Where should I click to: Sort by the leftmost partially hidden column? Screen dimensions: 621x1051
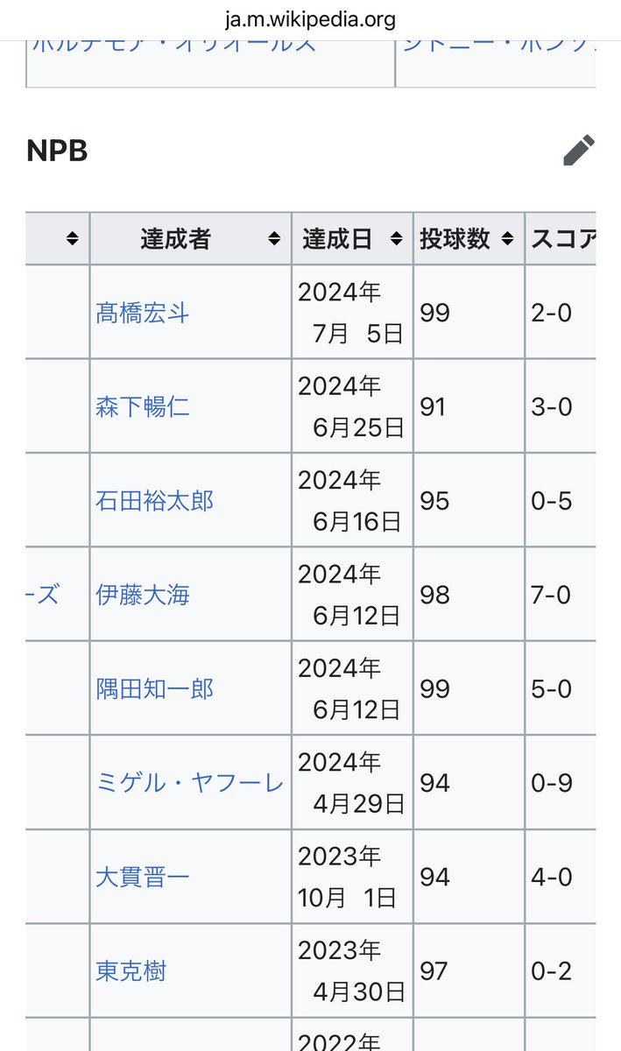coord(72,239)
